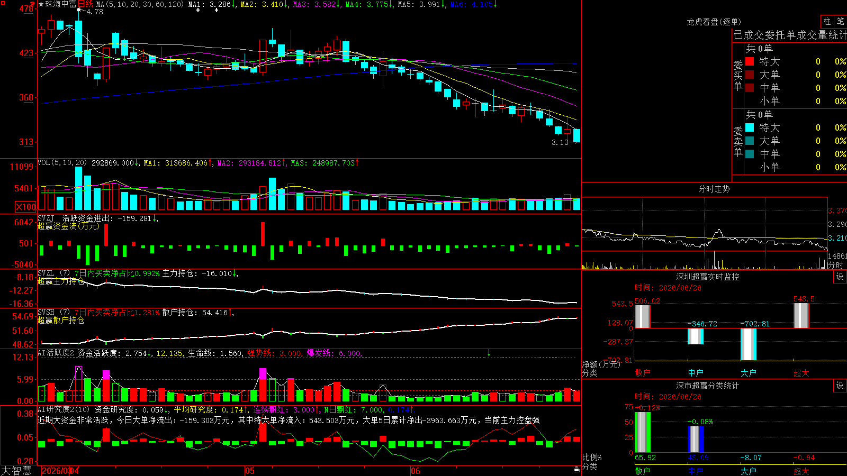
Task: Click the 超大 bar labeled 543.5
Action: (x=801, y=316)
